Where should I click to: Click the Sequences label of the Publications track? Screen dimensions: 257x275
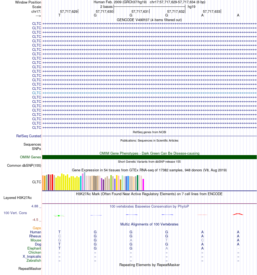tap(32, 144)
